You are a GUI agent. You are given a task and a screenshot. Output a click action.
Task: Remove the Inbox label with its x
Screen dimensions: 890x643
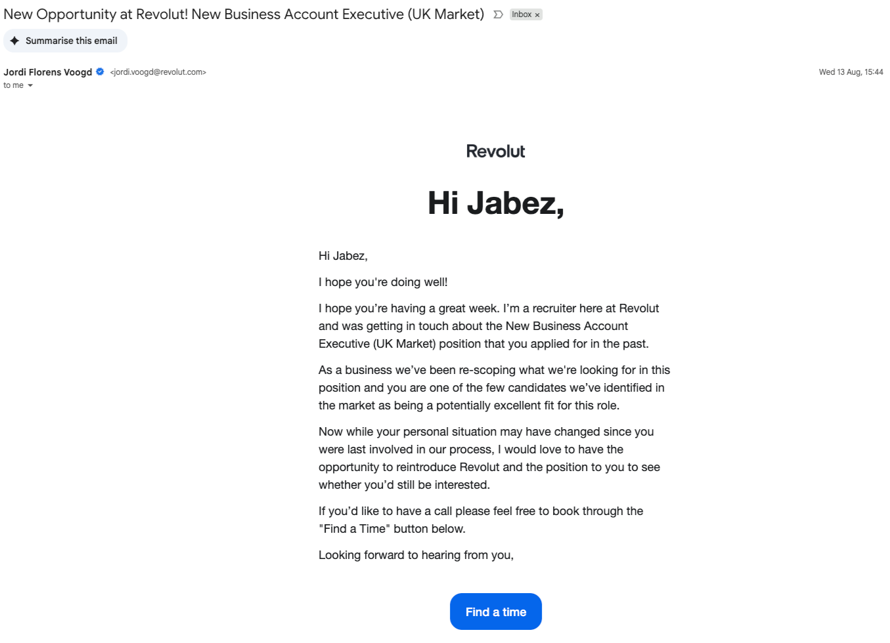537,15
